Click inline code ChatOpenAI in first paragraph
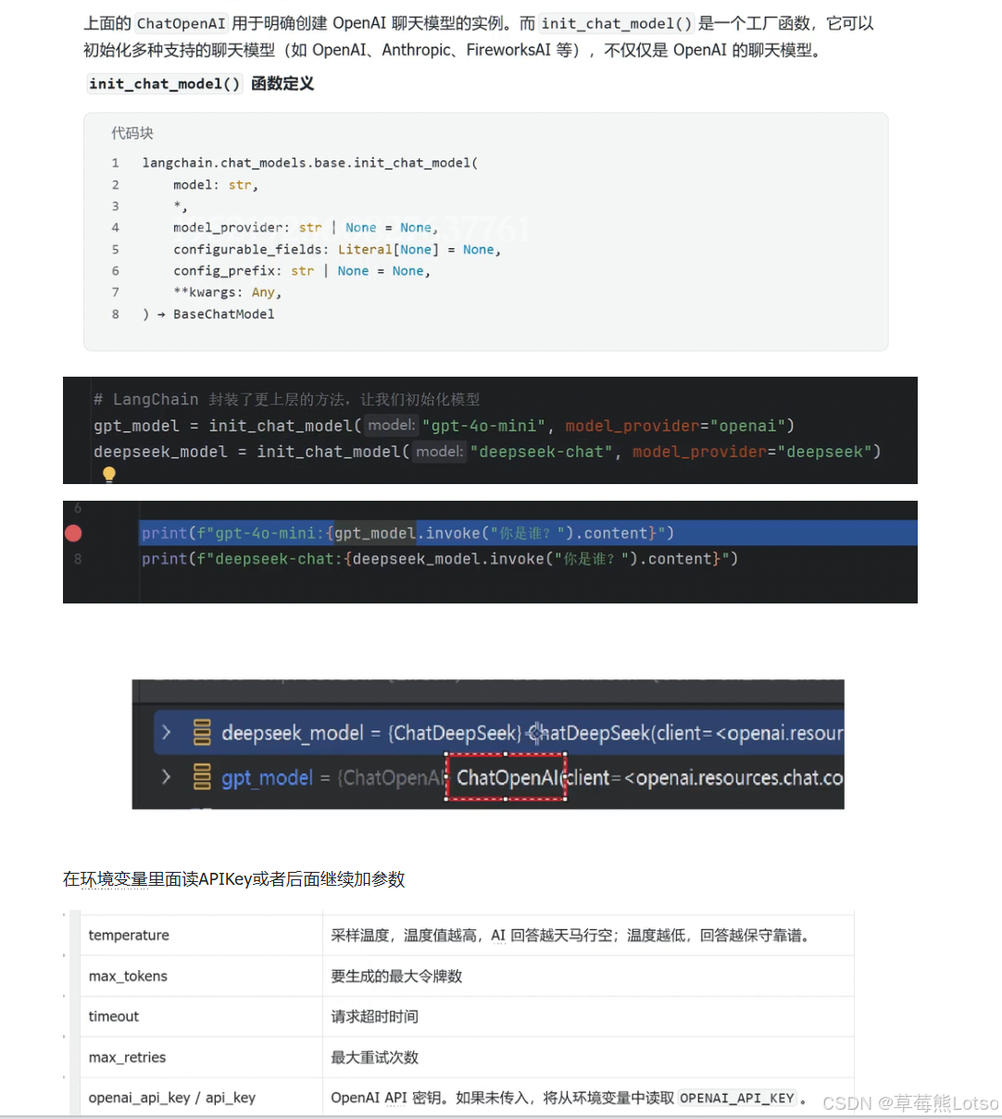 pos(181,23)
